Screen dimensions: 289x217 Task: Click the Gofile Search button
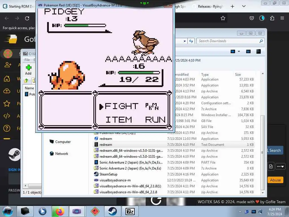click(x=275, y=150)
